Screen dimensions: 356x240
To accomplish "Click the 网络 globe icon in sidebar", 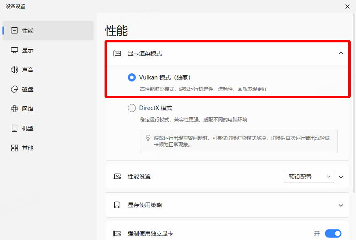I will click(x=15, y=109).
